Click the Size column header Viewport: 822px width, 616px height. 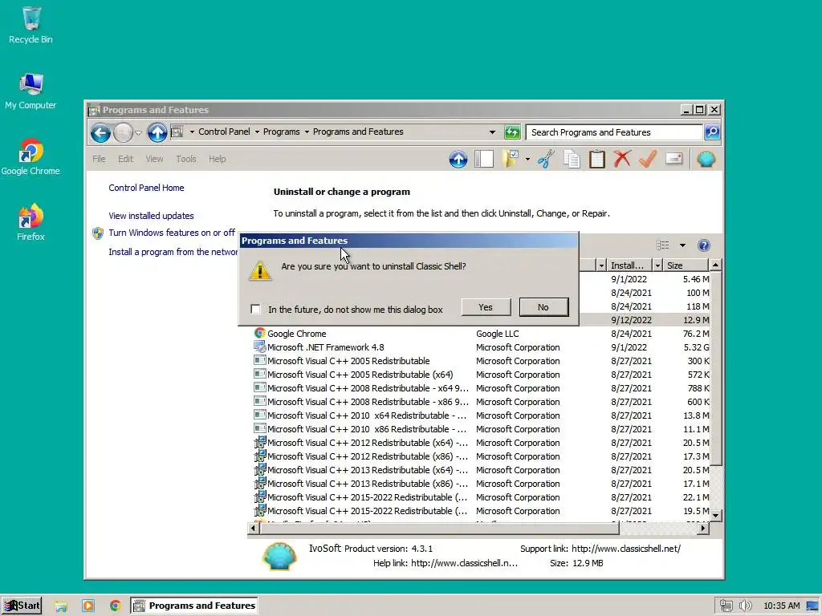click(x=686, y=265)
